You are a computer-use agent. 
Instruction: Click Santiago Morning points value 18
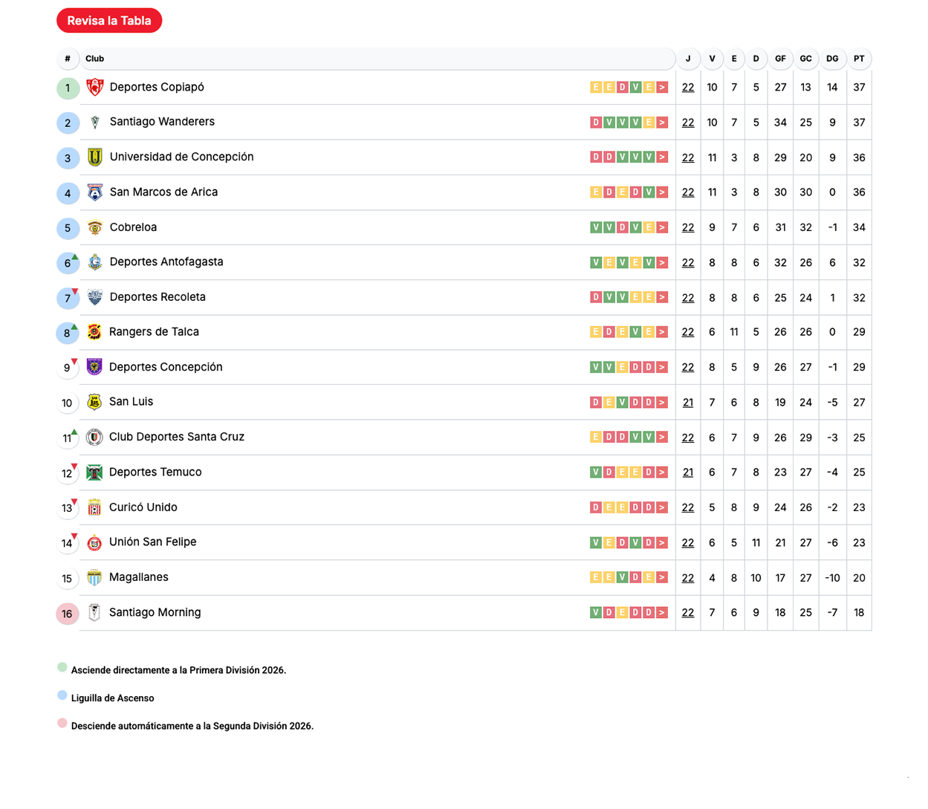[859, 613]
